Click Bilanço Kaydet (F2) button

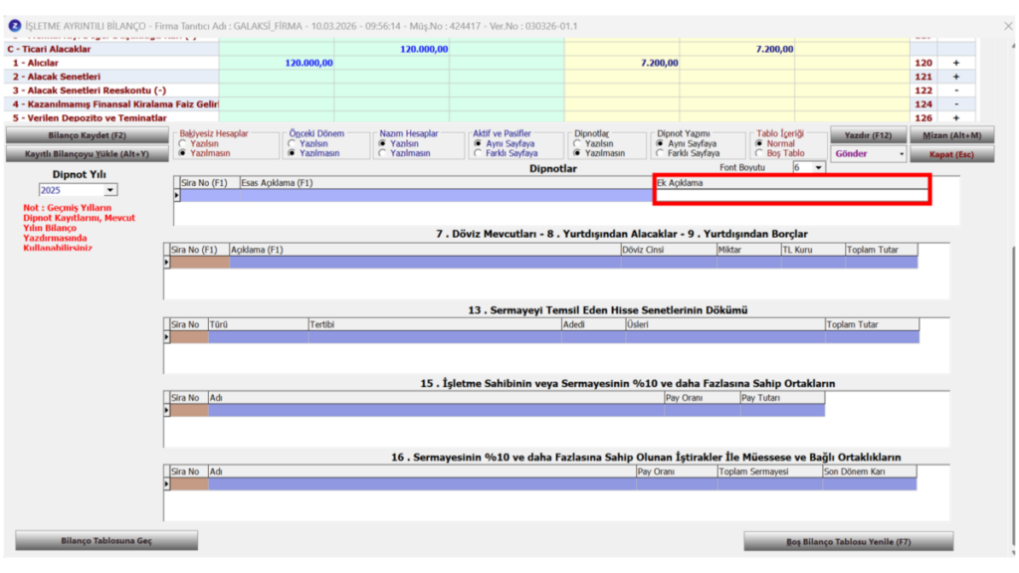(88, 135)
